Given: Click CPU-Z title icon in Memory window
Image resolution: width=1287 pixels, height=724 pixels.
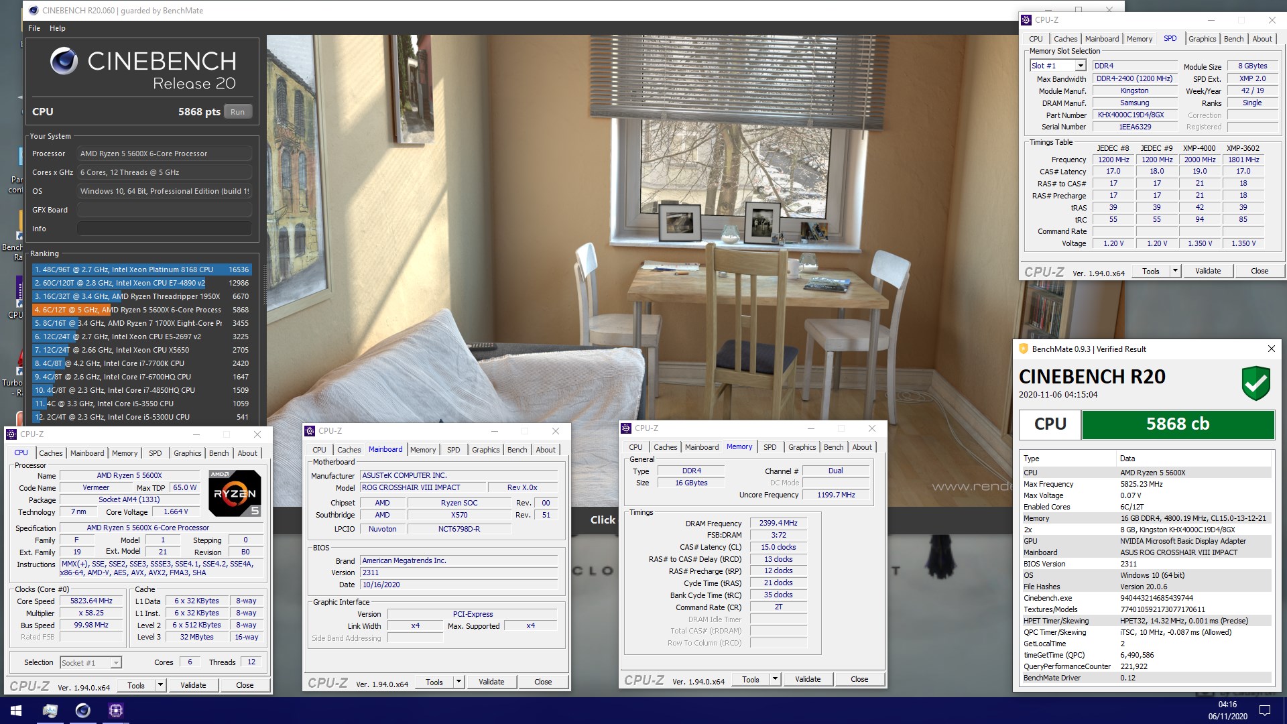Looking at the screenshot, I should [x=627, y=428].
